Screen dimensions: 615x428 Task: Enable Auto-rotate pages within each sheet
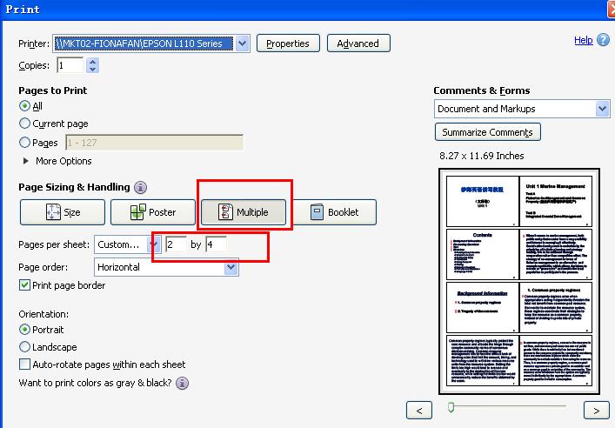(x=24, y=364)
